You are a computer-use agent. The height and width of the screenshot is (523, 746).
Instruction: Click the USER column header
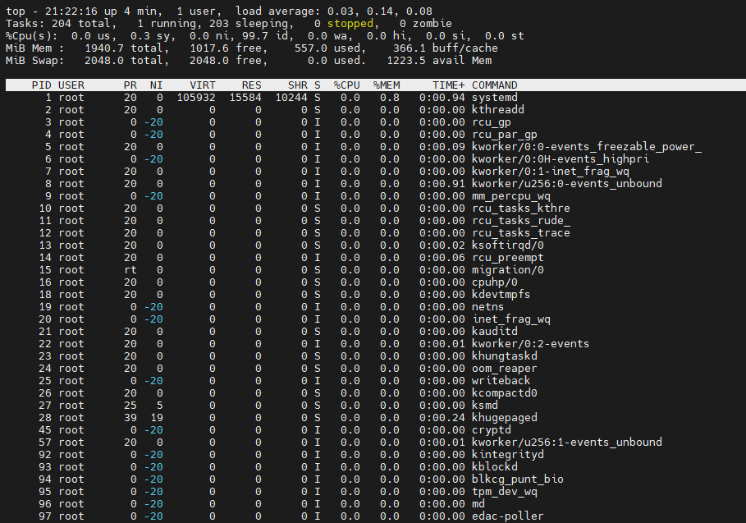point(71,85)
